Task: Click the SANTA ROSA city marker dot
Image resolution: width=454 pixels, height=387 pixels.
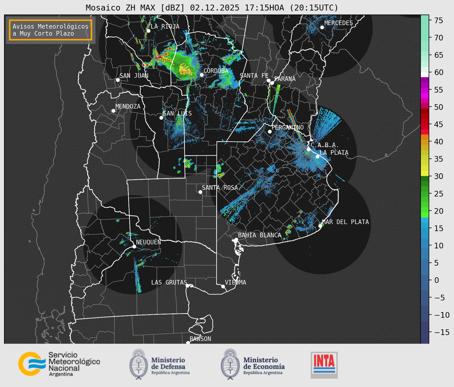Action: pyautogui.click(x=200, y=192)
